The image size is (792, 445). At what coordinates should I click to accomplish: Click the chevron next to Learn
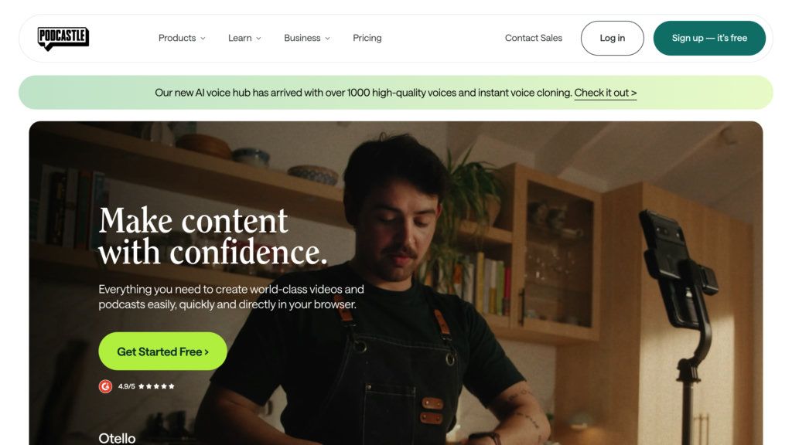[258, 39]
